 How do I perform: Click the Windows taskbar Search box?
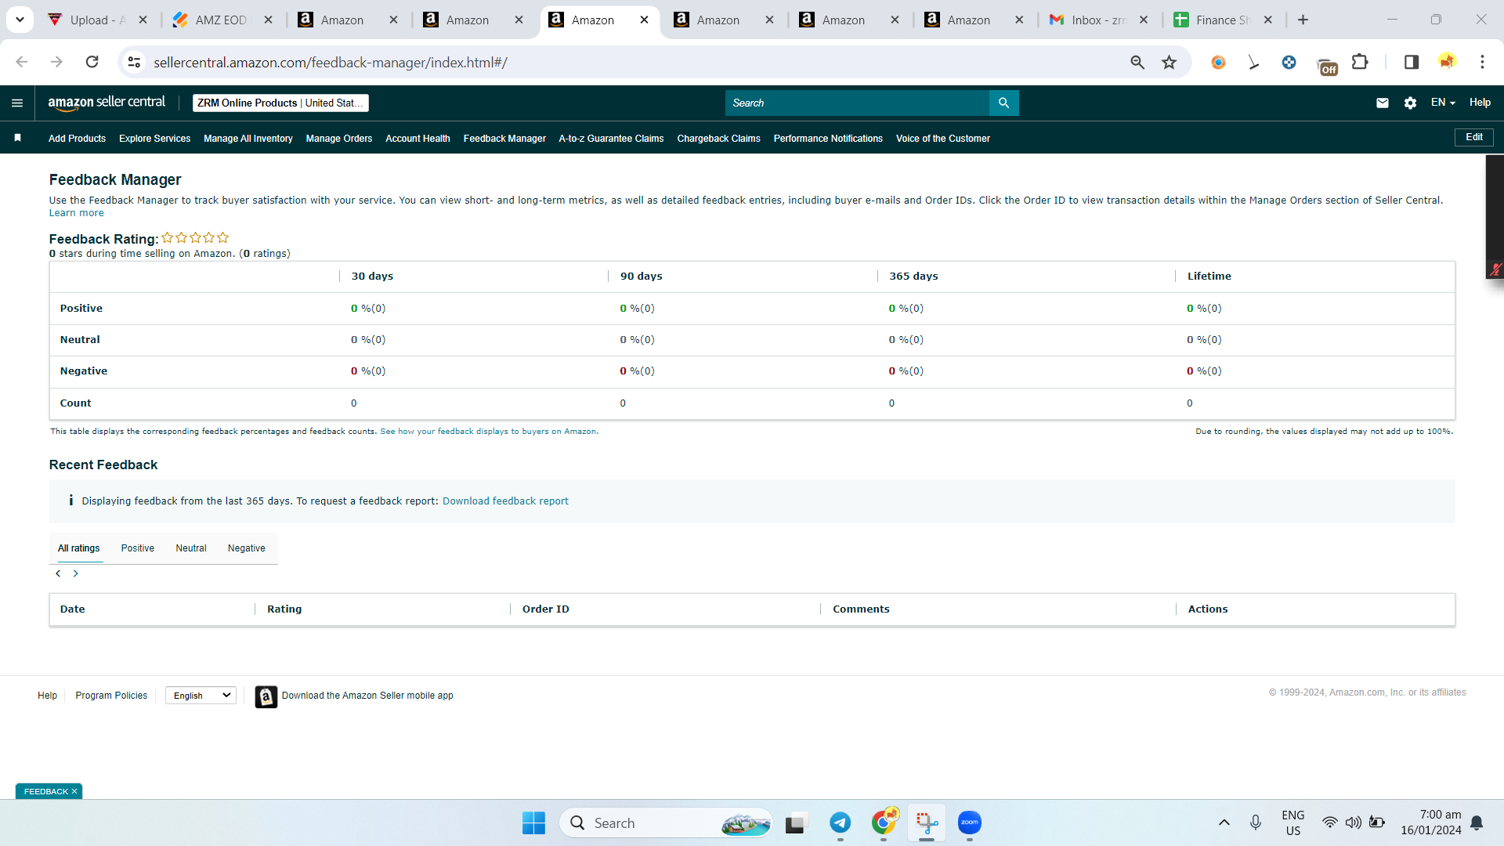(666, 822)
